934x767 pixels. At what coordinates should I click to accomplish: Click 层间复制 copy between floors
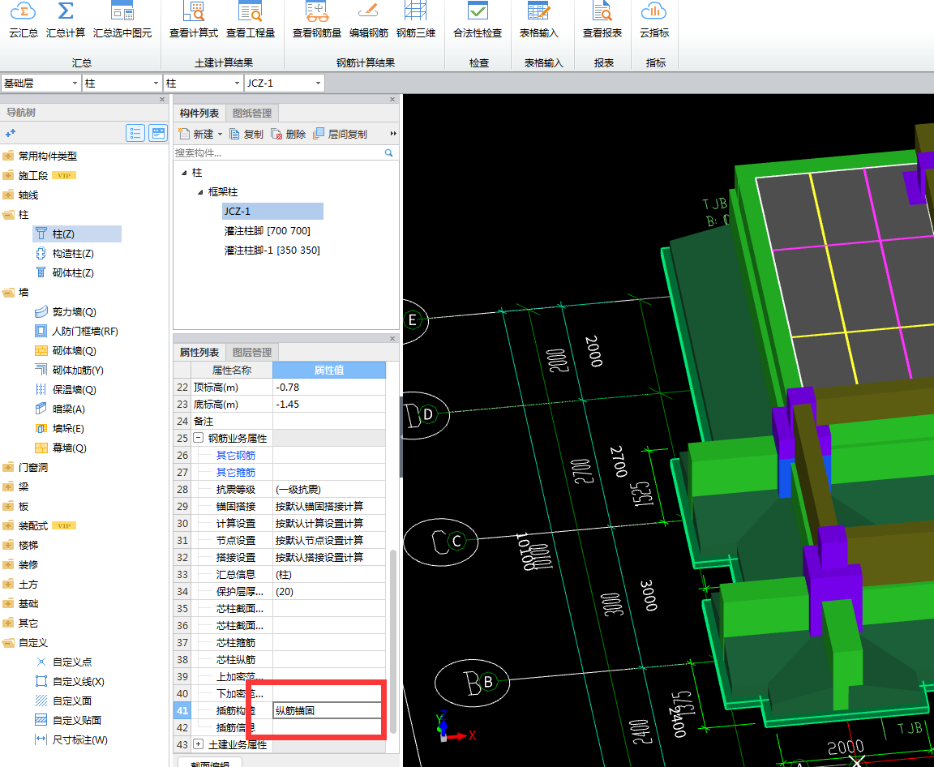click(x=341, y=134)
